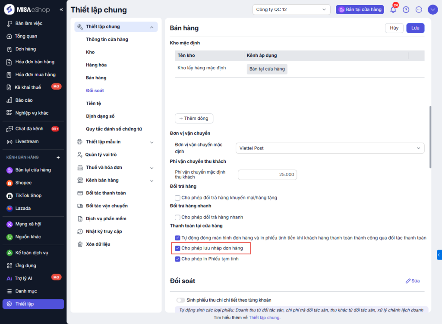The height and width of the screenshot is (324, 442).
Task: Open the Công ty QC 12 company dropdown
Action: (x=291, y=9)
